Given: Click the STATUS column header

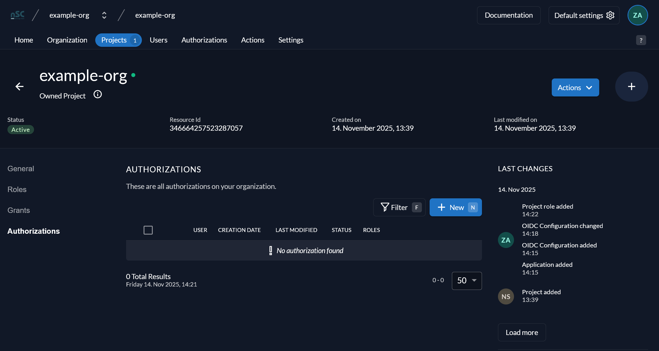Looking at the screenshot, I should click(x=342, y=230).
